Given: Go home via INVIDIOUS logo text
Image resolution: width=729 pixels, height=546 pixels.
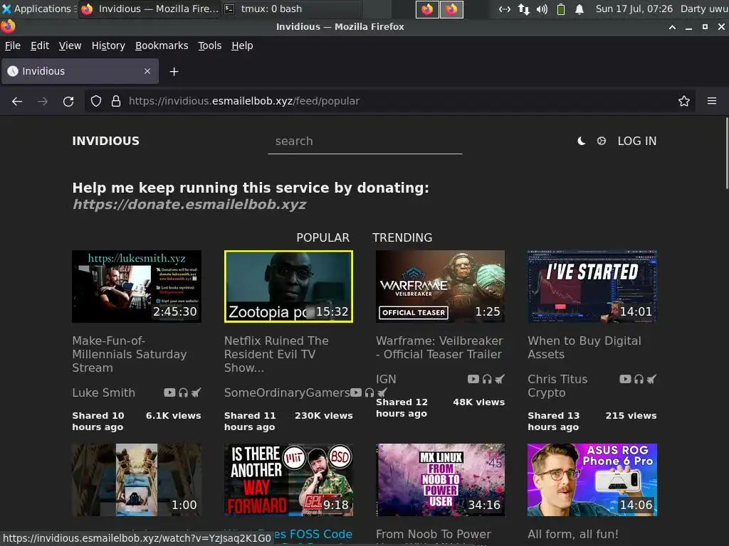Looking at the screenshot, I should pos(105,141).
